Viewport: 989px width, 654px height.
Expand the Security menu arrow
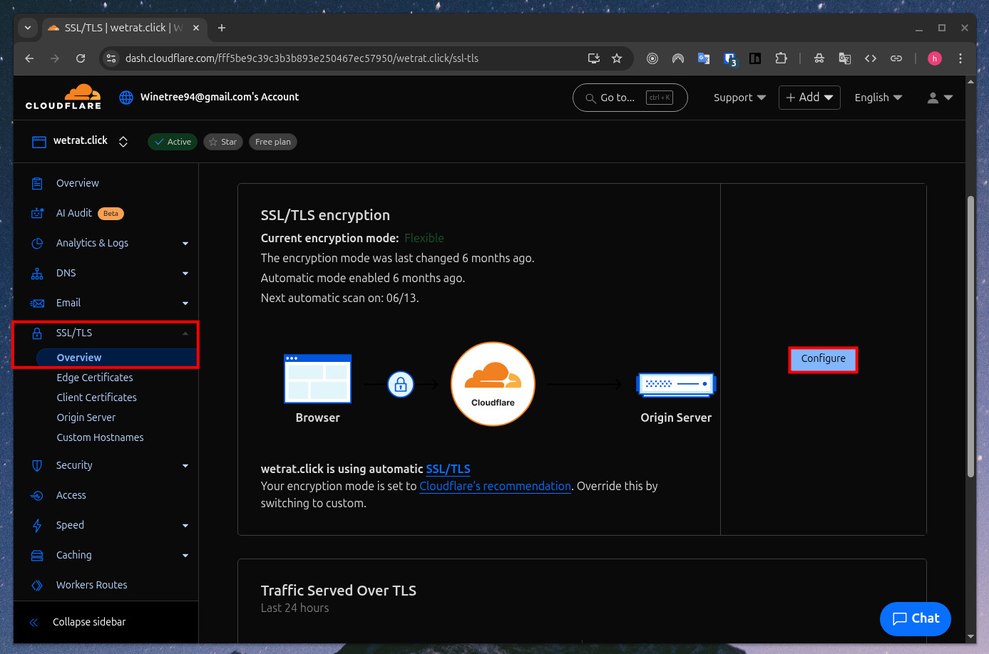[185, 466]
